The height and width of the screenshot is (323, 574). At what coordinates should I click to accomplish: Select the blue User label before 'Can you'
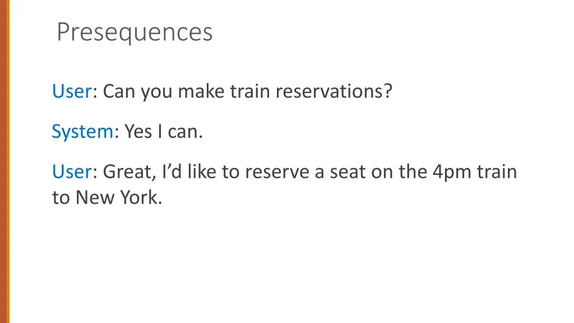pyautogui.click(x=72, y=91)
